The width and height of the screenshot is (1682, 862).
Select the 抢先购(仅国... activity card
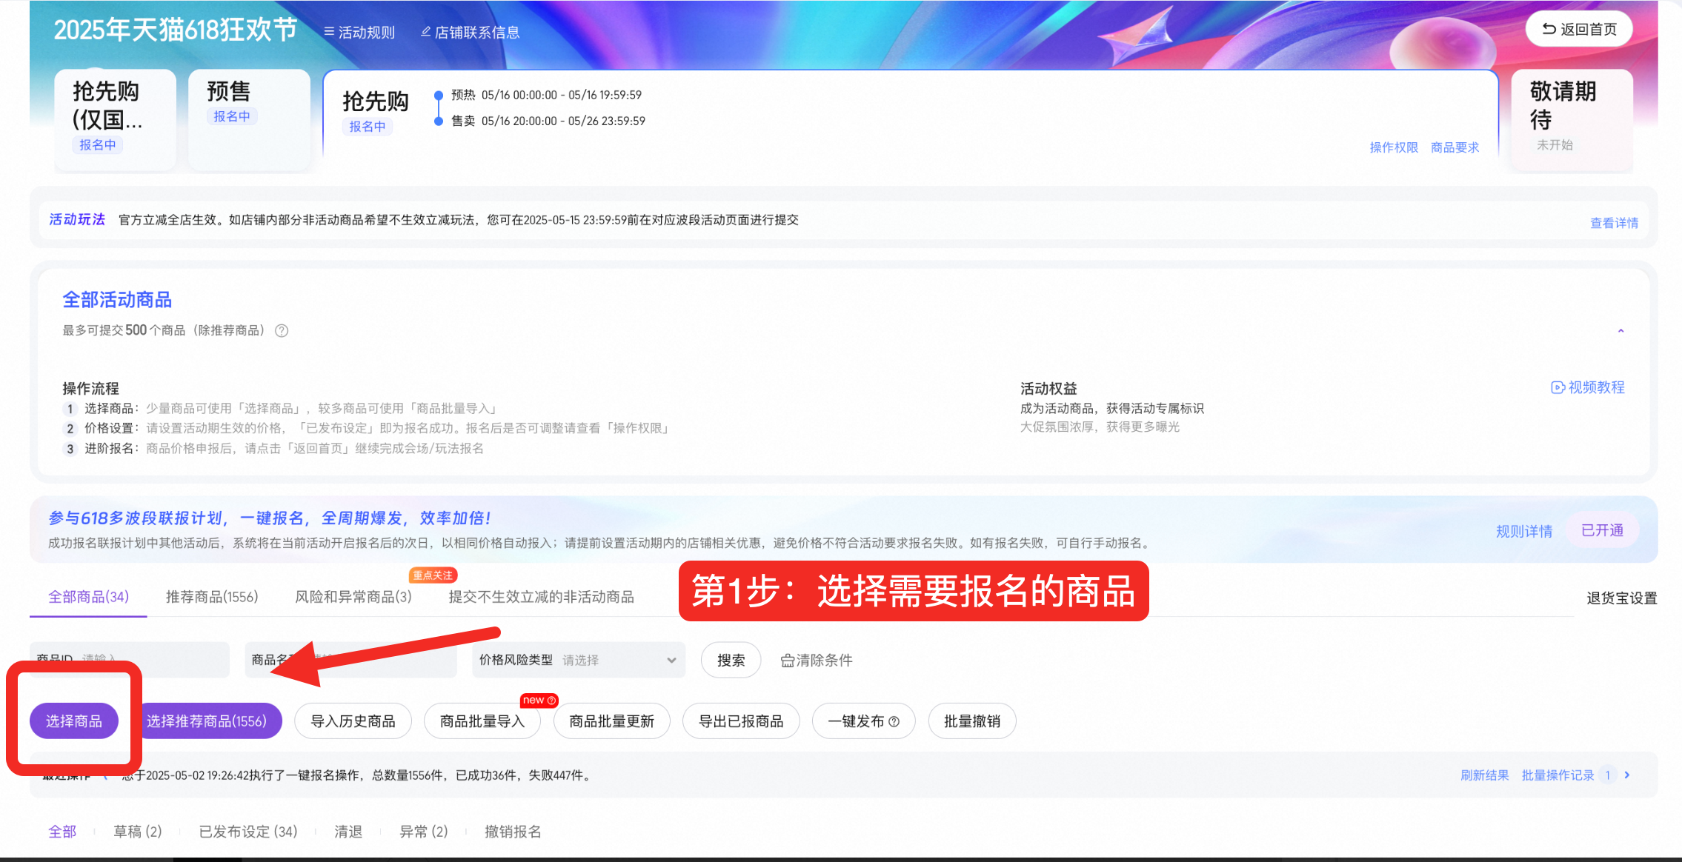pos(115,120)
